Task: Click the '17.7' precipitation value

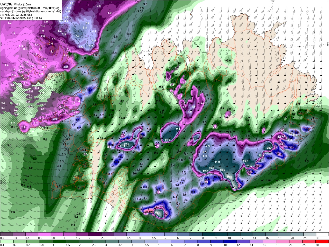Action: point(126,145)
